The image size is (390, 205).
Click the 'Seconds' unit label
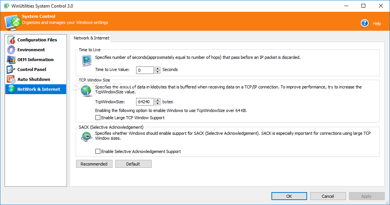click(x=170, y=69)
